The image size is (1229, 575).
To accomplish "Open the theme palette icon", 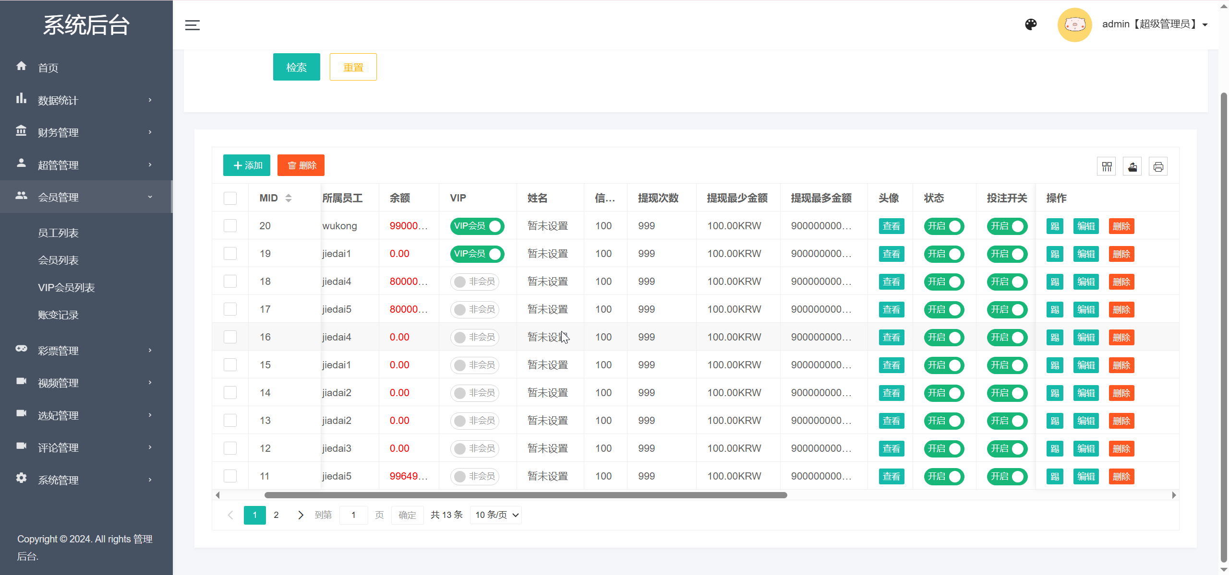I will 1031,24.
